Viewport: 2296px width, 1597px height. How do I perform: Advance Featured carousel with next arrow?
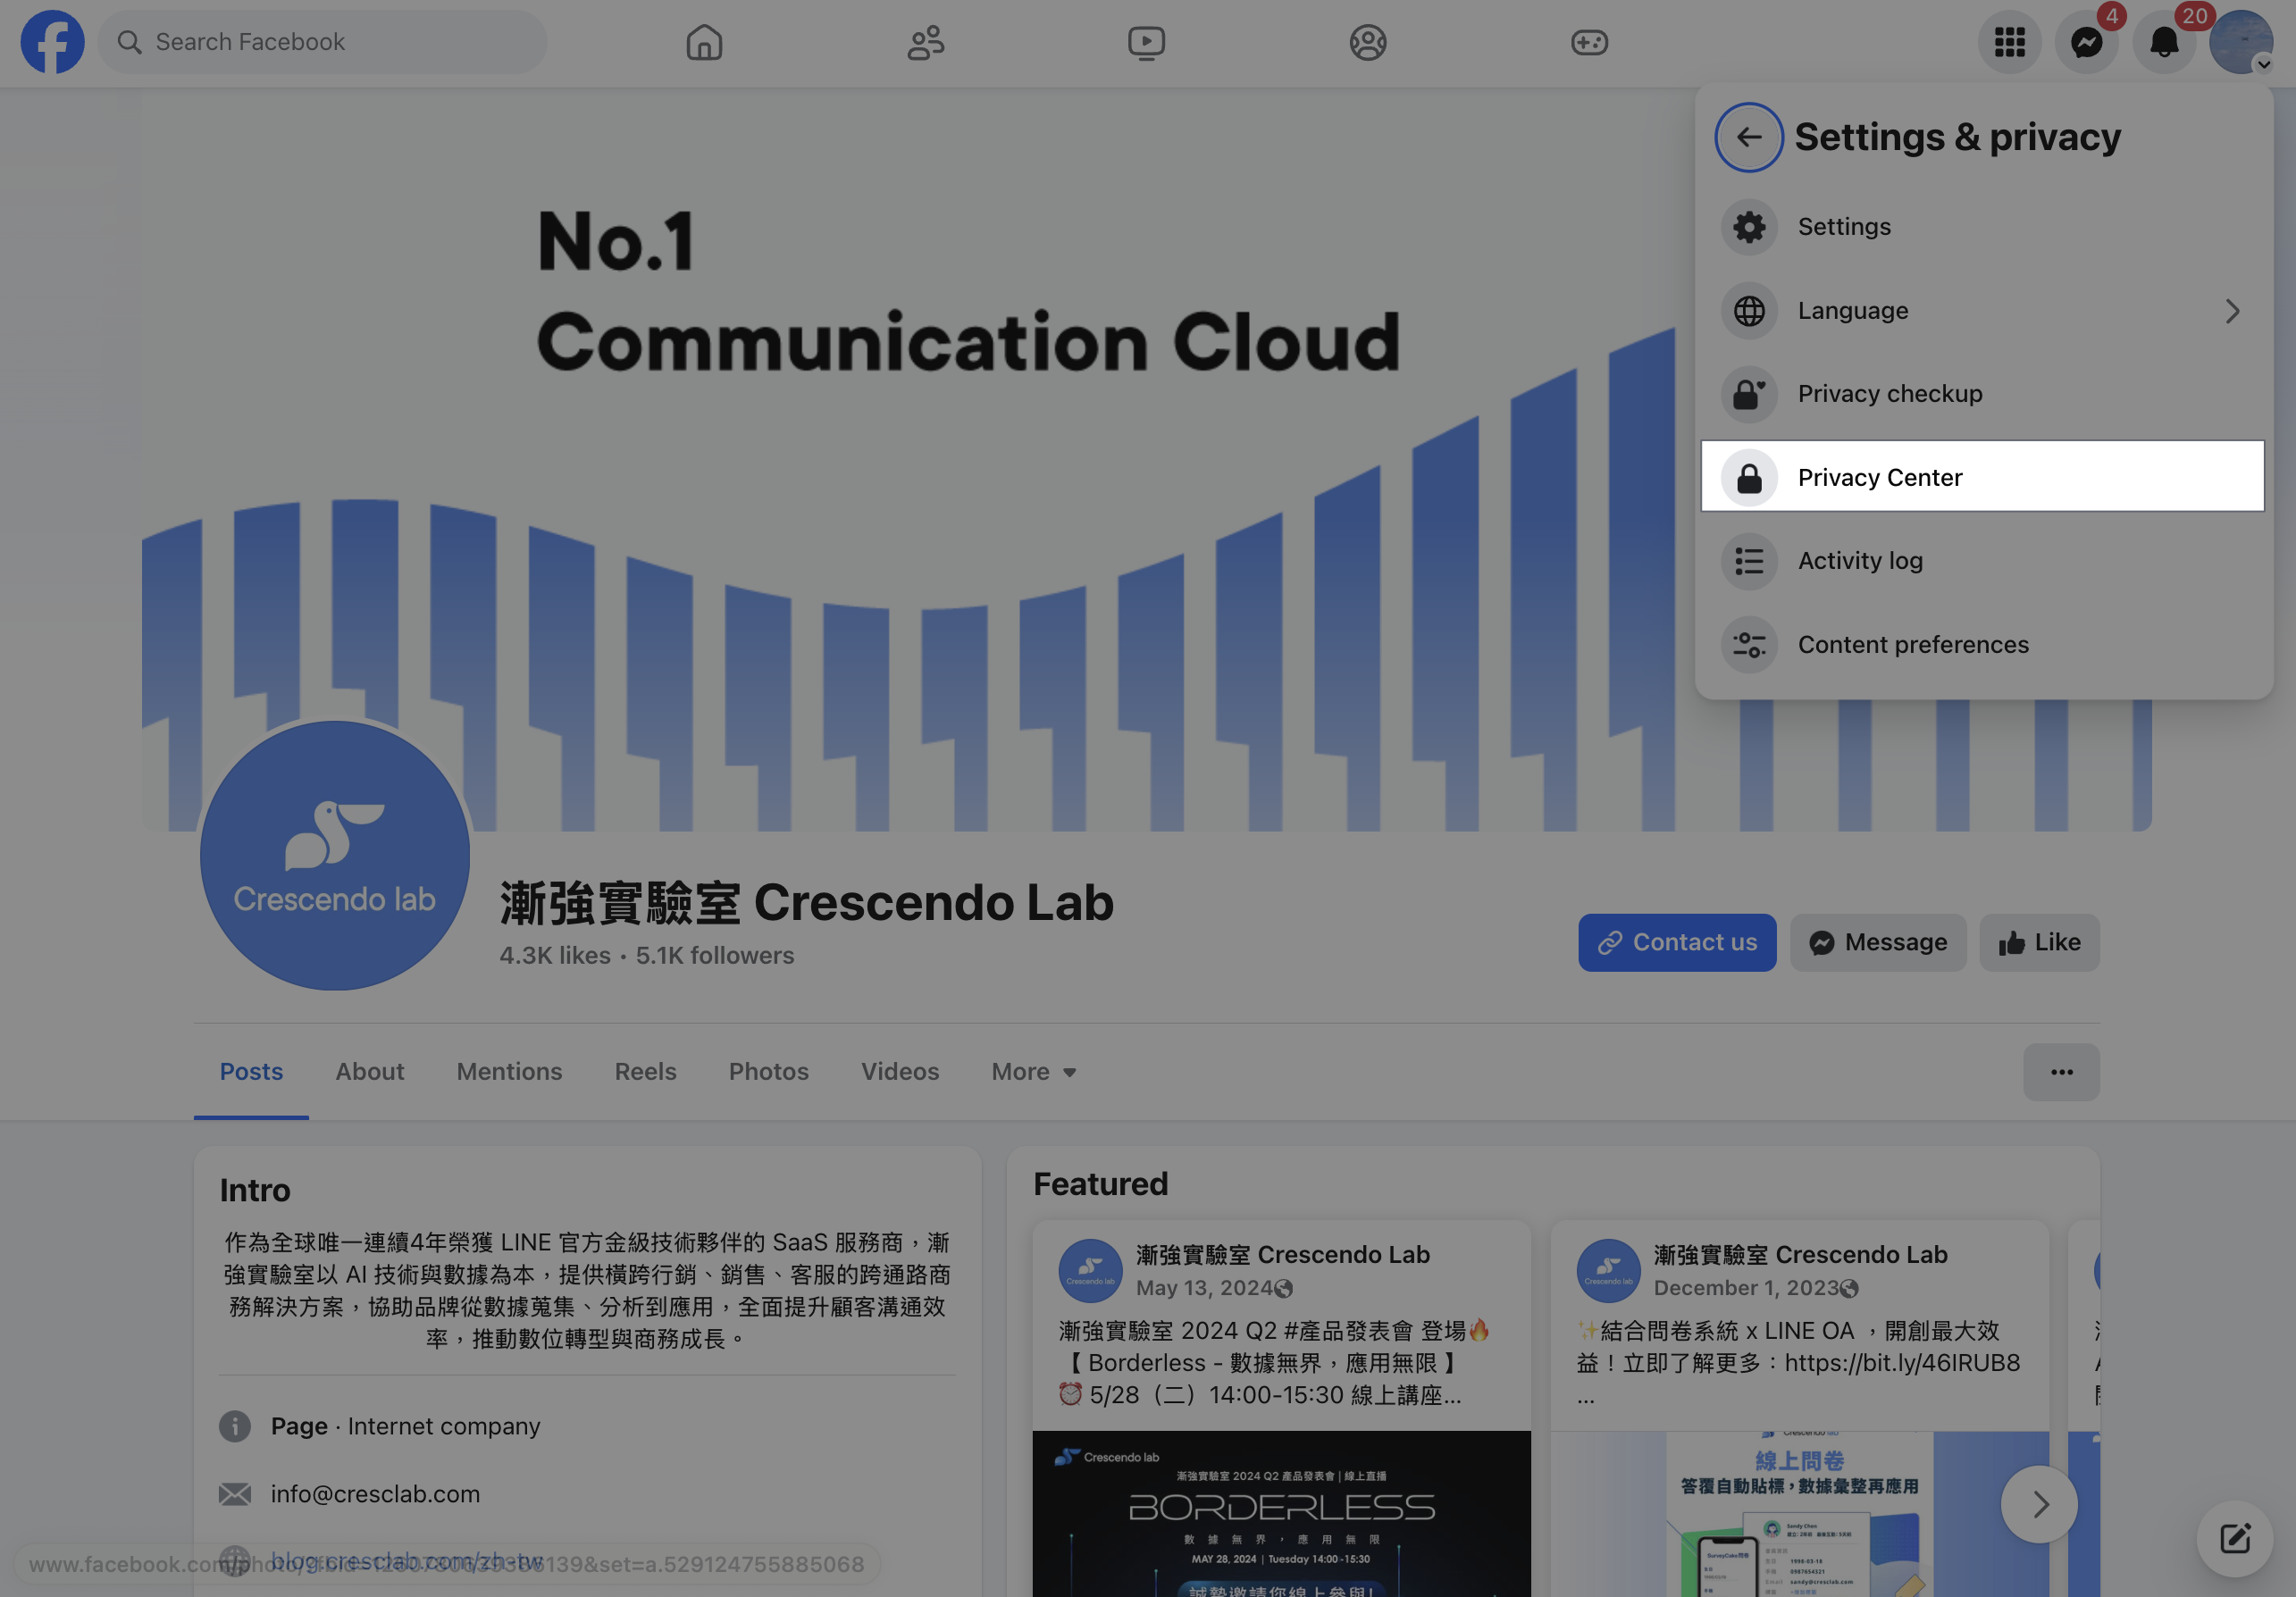click(x=2038, y=1504)
